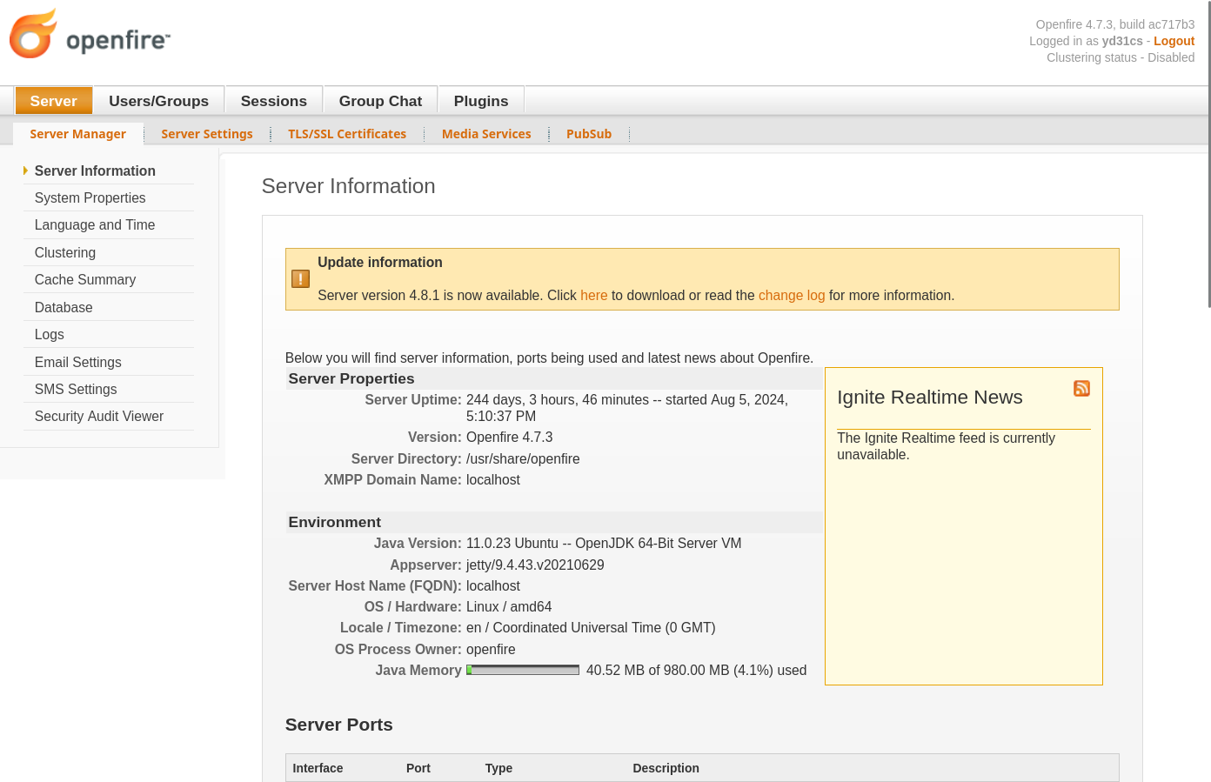The width and height of the screenshot is (1211, 782).
Task: Click the Server Host Name 'localhost' value
Action: pyautogui.click(x=493, y=586)
